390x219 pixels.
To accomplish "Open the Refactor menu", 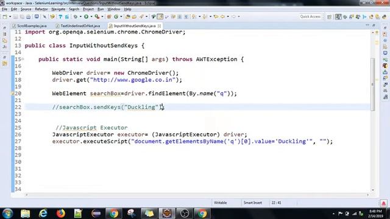I will 41,9.
